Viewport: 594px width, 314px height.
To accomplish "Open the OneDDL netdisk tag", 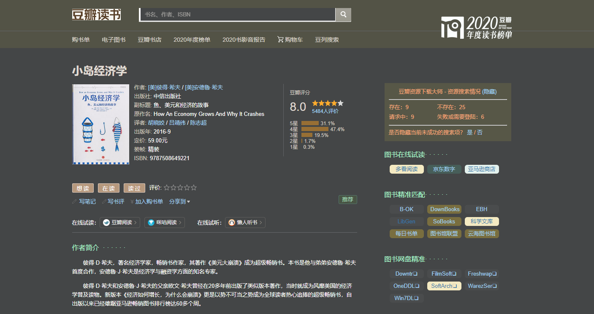I will pos(407,286).
